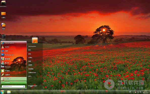Viewport: 150px width, 94px height.
Task: Click the QQ penguin icon in system tray
Action: coord(135,92)
